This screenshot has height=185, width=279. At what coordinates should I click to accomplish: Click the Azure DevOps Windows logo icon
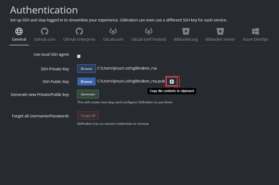tap(255, 31)
